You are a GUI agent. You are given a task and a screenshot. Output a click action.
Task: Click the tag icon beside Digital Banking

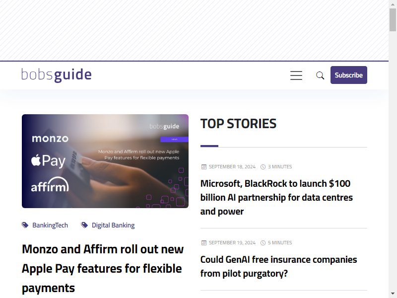click(84, 225)
